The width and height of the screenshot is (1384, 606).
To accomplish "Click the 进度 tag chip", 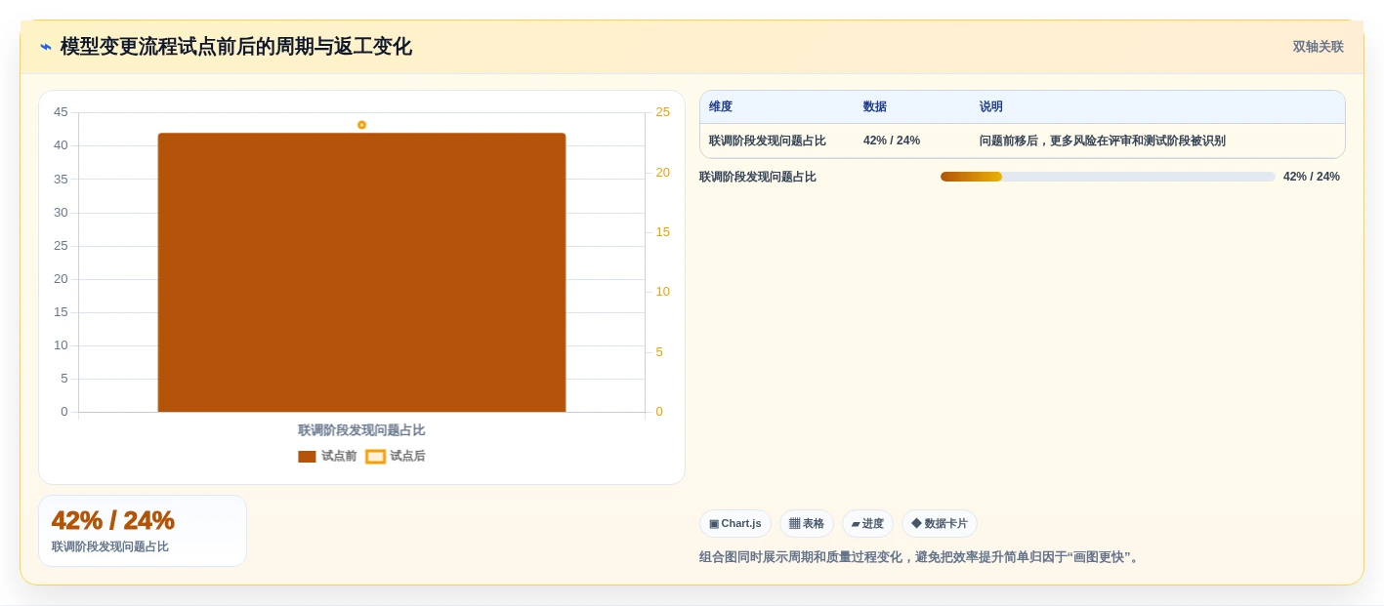I will (x=867, y=523).
